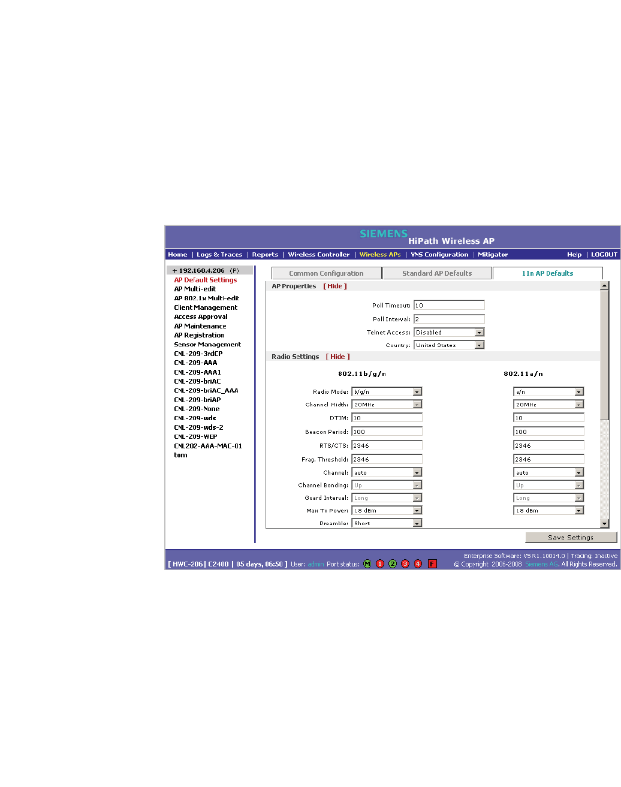Open Sensor Management page

[x=207, y=345]
